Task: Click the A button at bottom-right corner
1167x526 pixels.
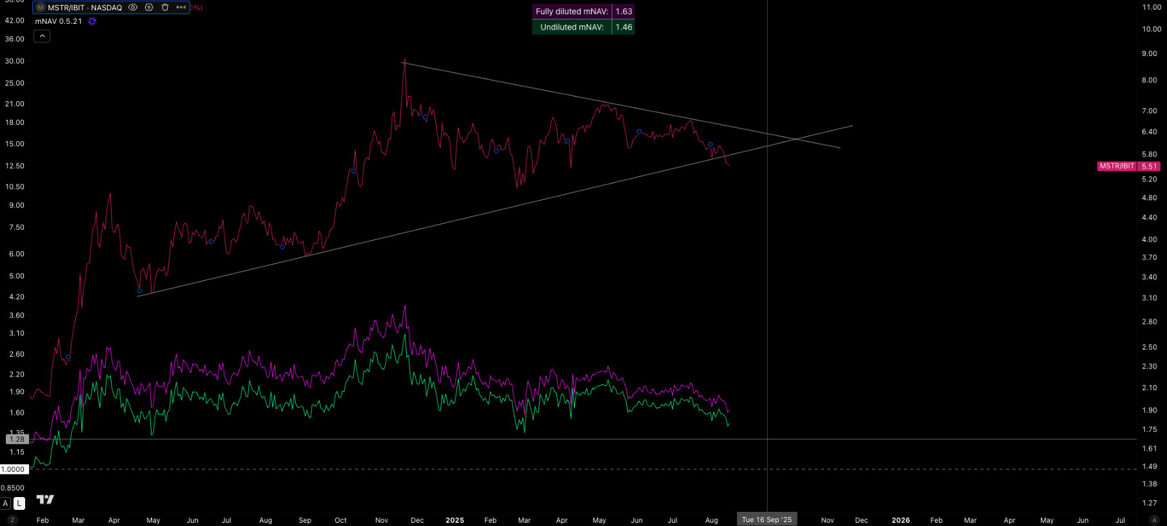Action: tap(1154, 520)
